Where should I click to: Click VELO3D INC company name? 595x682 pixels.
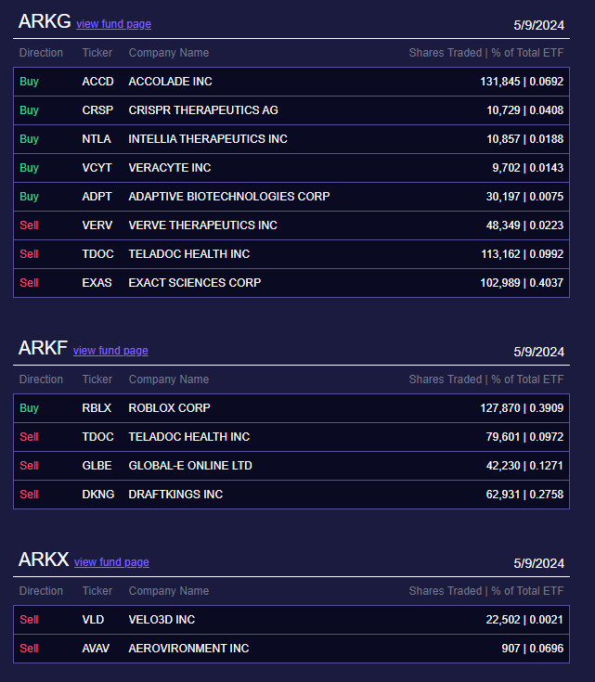[x=162, y=620]
